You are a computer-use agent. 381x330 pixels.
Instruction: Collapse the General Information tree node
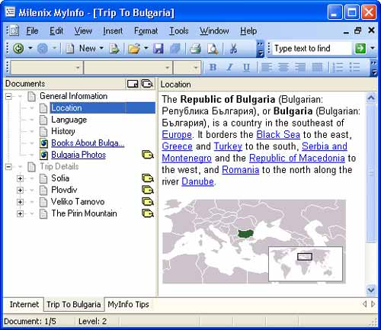pyautogui.click(x=8, y=96)
